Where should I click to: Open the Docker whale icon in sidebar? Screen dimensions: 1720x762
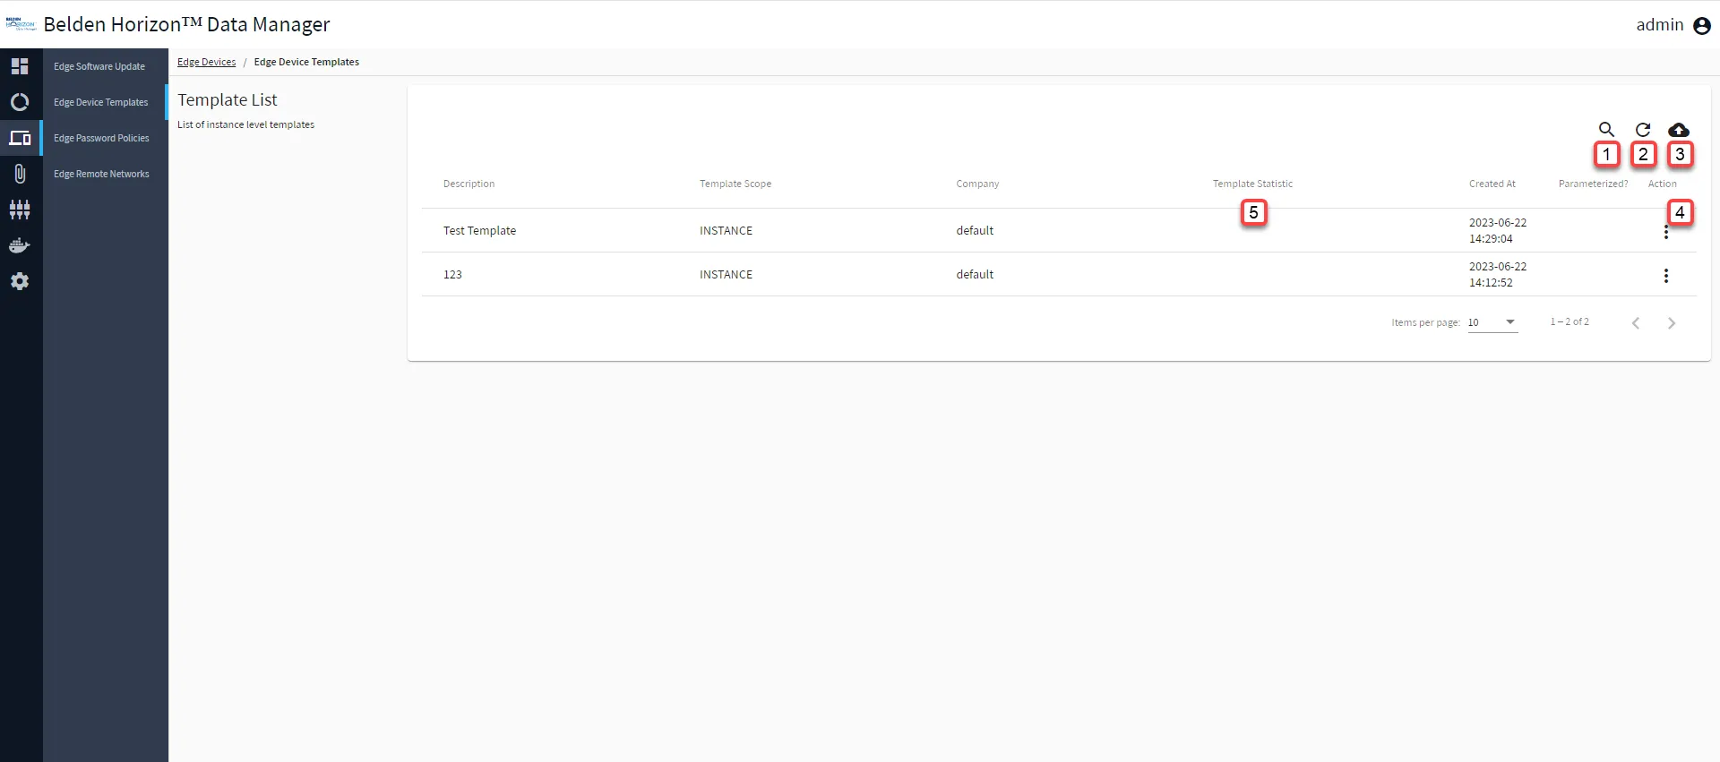pyautogui.click(x=20, y=245)
